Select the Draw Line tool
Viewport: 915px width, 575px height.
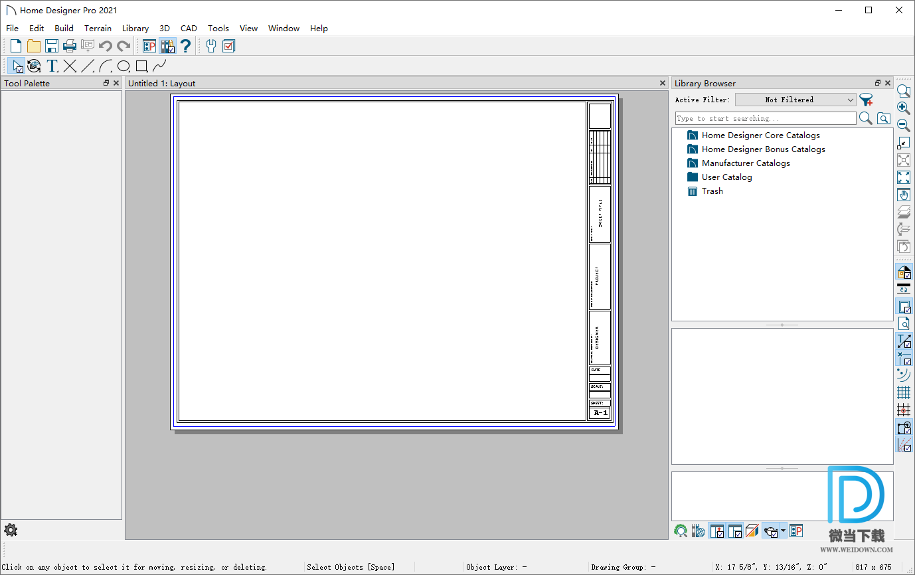pyautogui.click(x=88, y=66)
